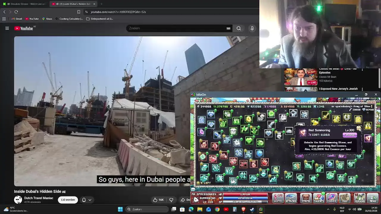381x214 pixels.
Task: Show hidden system tray icons
Action: point(328,209)
